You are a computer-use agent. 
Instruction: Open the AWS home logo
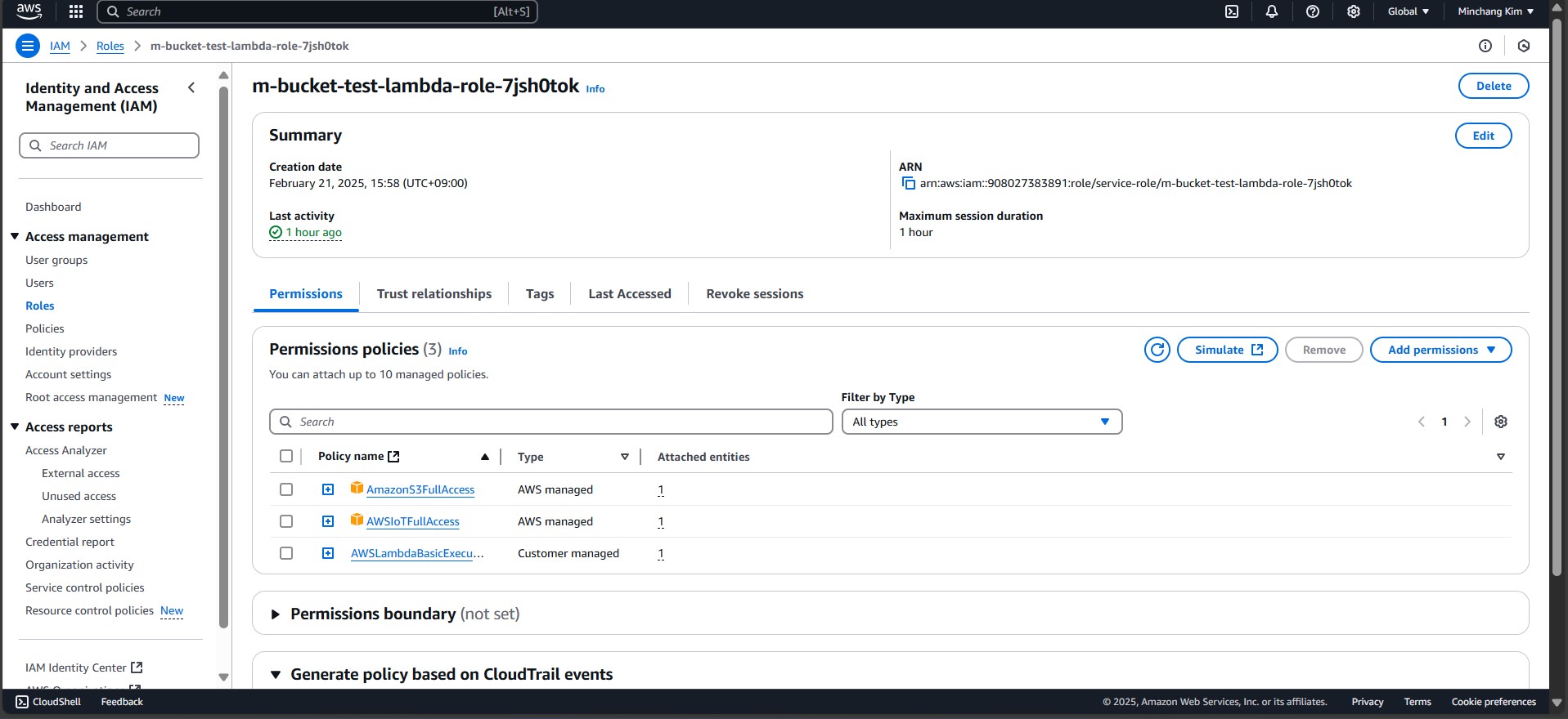coord(29,11)
